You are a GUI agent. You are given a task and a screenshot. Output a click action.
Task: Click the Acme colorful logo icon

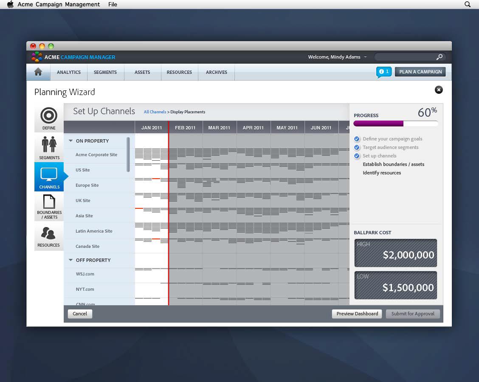37,57
